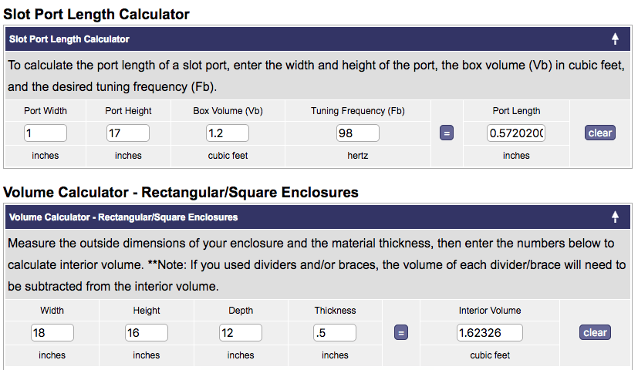638x370 pixels.
Task: Collapse the Volume Calculator panel arrow
Action: pos(615,217)
